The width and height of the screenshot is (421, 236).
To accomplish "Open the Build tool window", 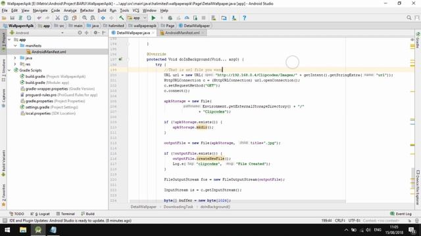I will [87, 214].
